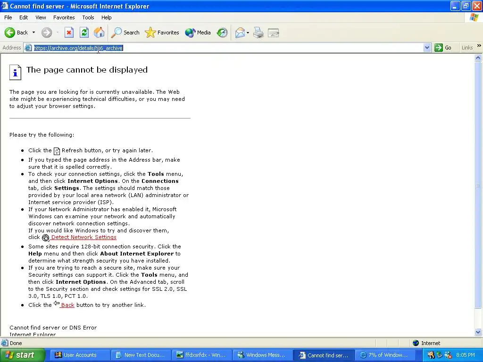
Task: Click the Edit page toolbar icon
Action: pyautogui.click(x=274, y=33)
